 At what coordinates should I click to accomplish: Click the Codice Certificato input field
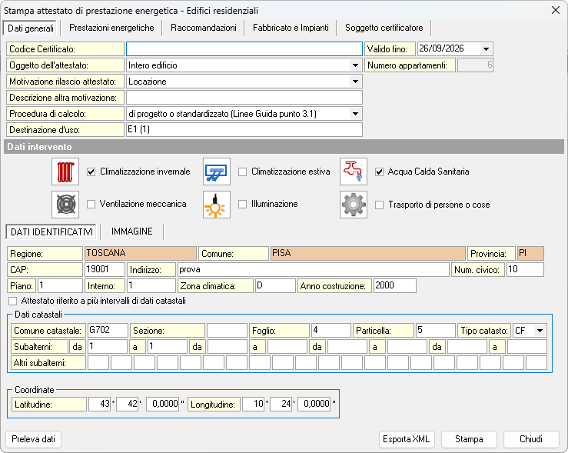[244, 49]
